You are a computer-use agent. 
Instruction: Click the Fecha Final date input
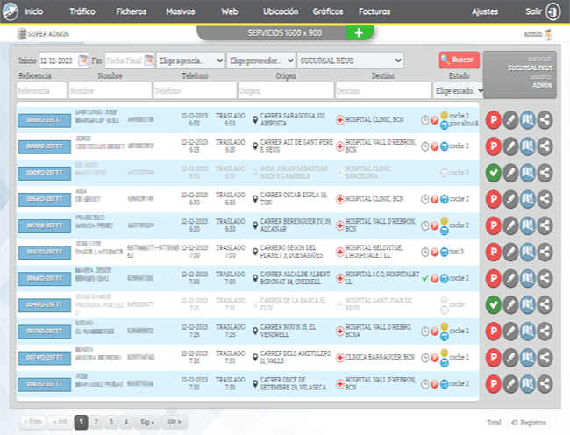125,61
